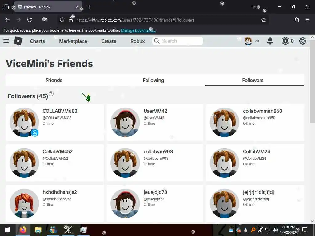Image resolution: width=315 pixels, height=236 pixels.
Task: Click the magnifier tray icon
Action: coord(253,230)
